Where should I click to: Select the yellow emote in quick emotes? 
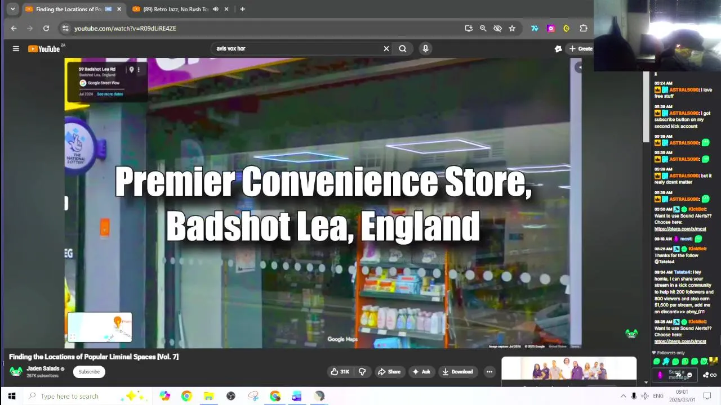click(x=713, y=361)
